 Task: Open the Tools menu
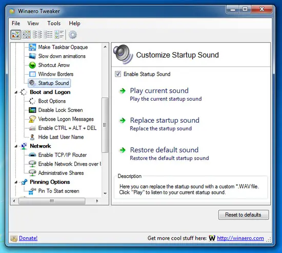point(54,24)
